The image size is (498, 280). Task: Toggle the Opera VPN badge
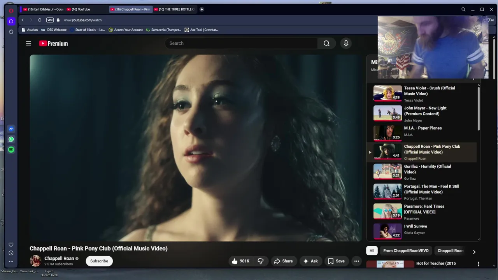(50, 20)
